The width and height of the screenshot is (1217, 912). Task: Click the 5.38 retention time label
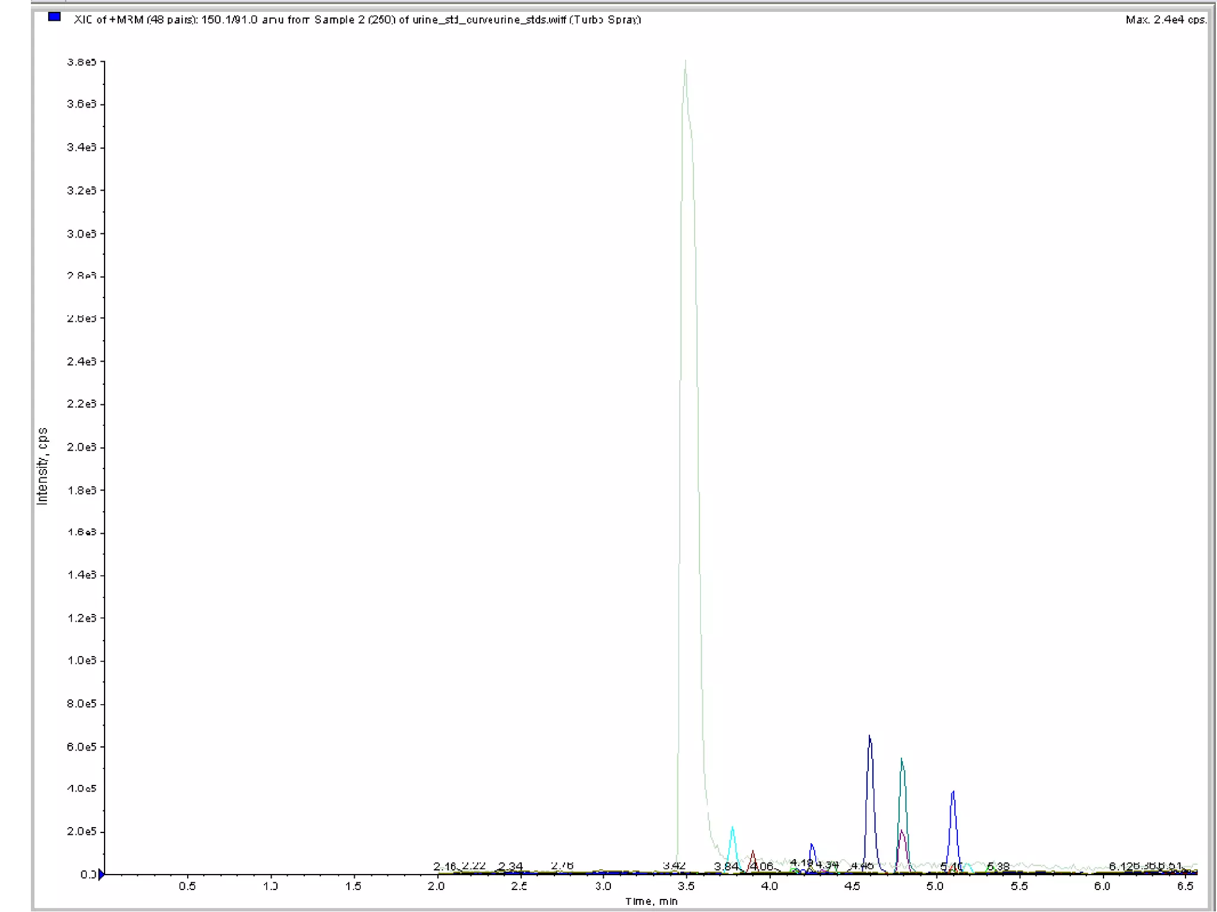998,866
